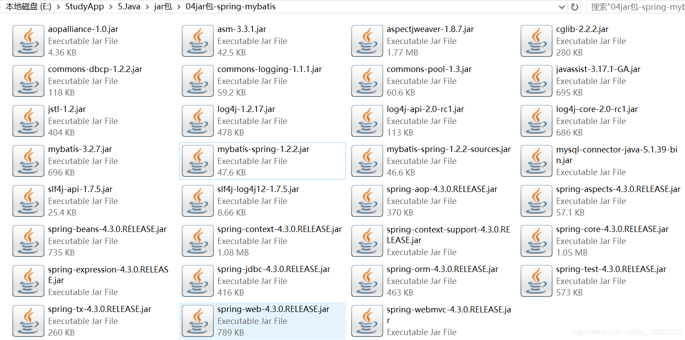The height and width of the screenshot is (340, 685).
Task: Click the 8.66 KB size text
Action: tap(232, 212)
